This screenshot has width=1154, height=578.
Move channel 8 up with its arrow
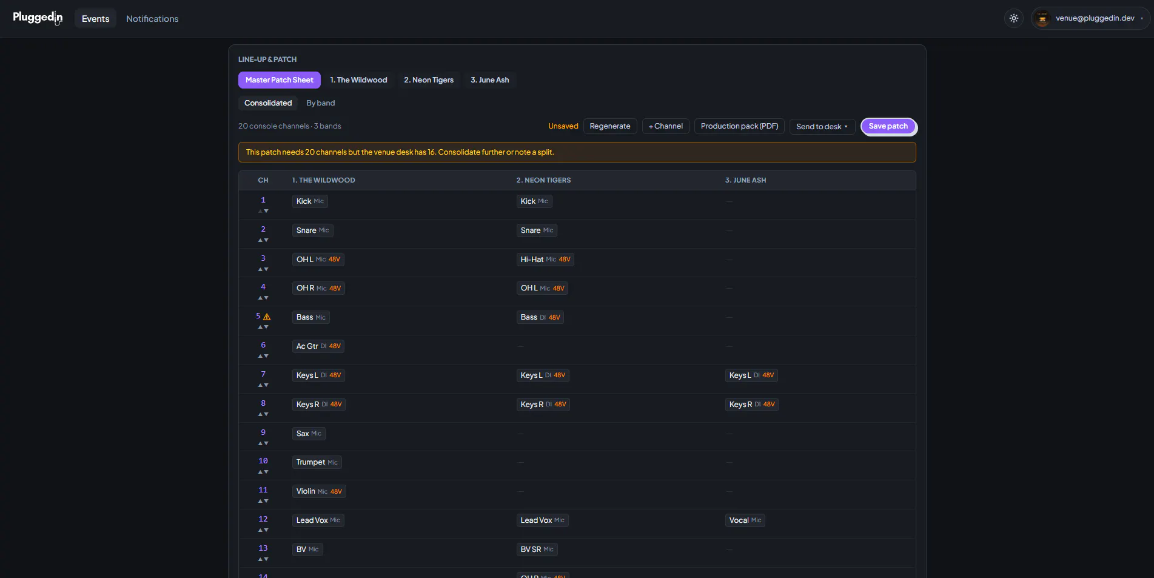click(260, 414)
